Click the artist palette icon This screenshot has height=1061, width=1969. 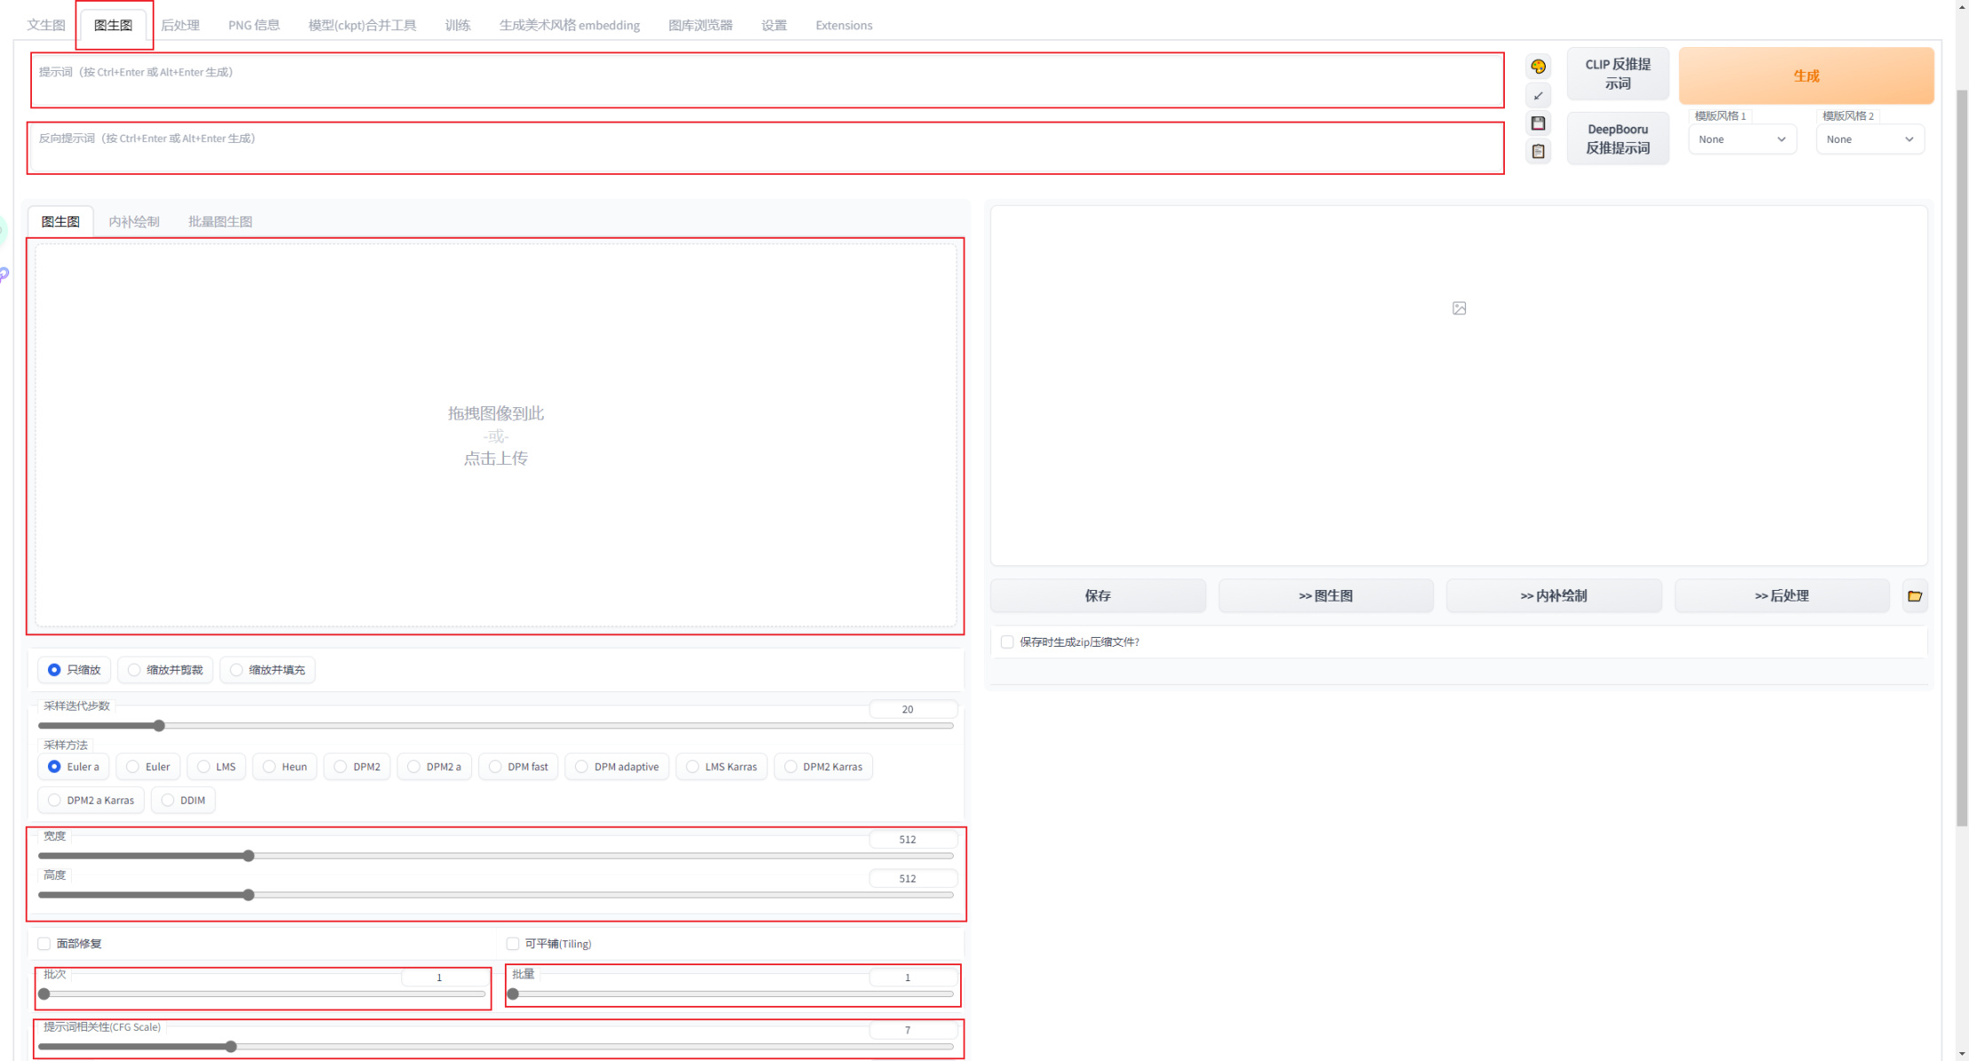[1538, 67]
